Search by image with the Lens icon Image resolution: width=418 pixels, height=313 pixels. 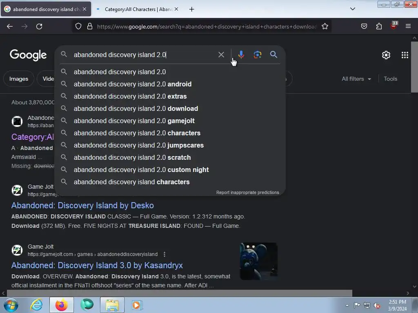(x=257, y=55)
